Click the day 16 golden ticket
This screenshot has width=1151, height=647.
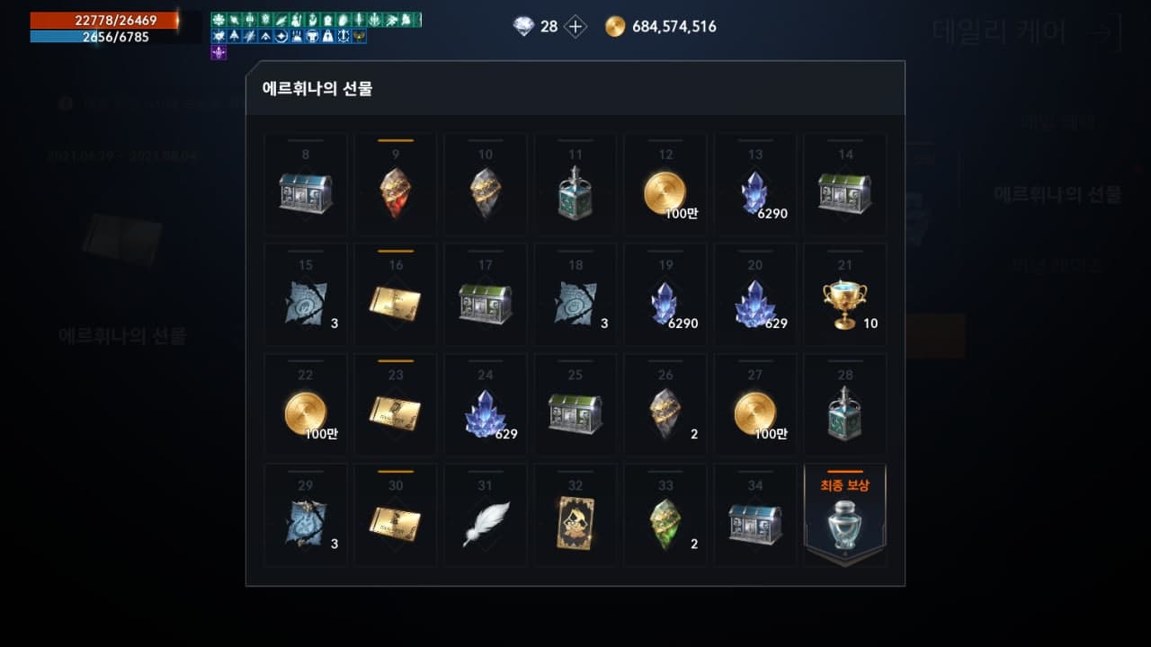tap(396, 295)
